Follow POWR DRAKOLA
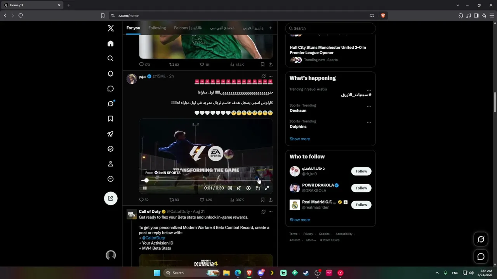This screenshot has height=279, width=497. tap(361, 188)
